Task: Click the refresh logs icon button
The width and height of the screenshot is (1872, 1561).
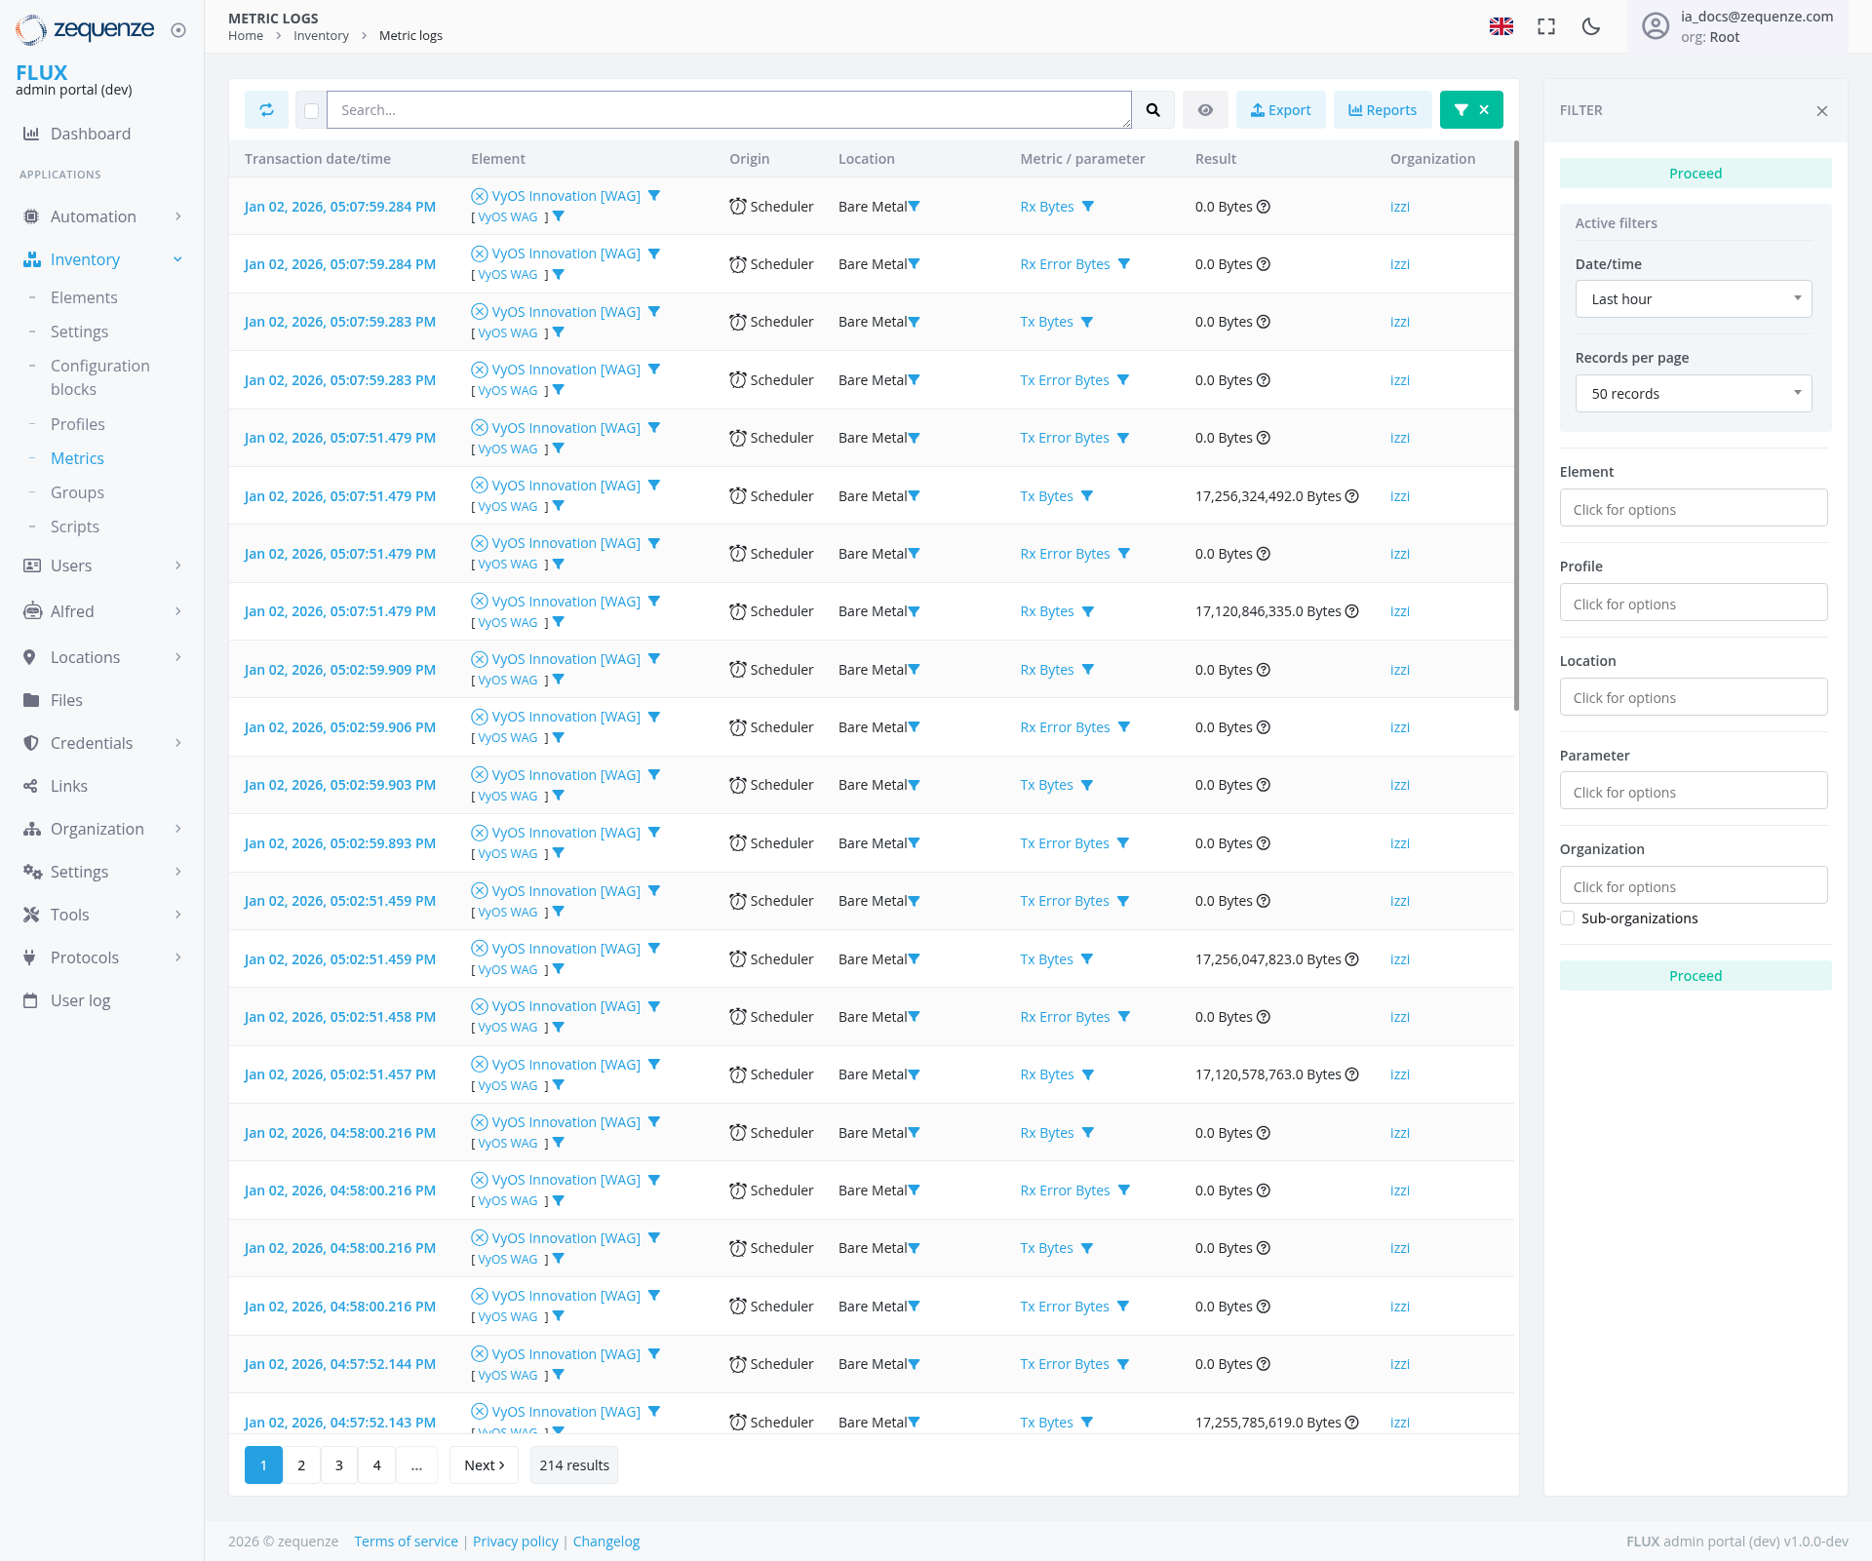Action: click(266, 110)
